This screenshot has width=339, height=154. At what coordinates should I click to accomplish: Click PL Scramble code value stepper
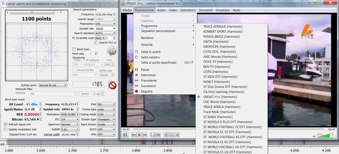tap(115, 38)
